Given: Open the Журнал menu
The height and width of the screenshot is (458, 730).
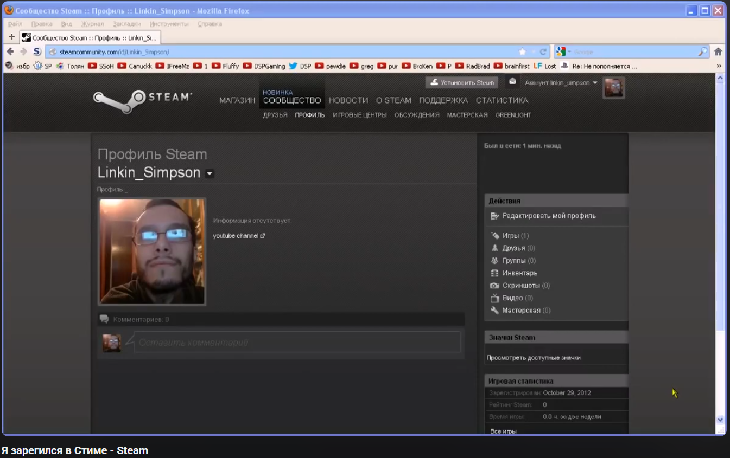Looking at the screenshot, I should [93, 24].
